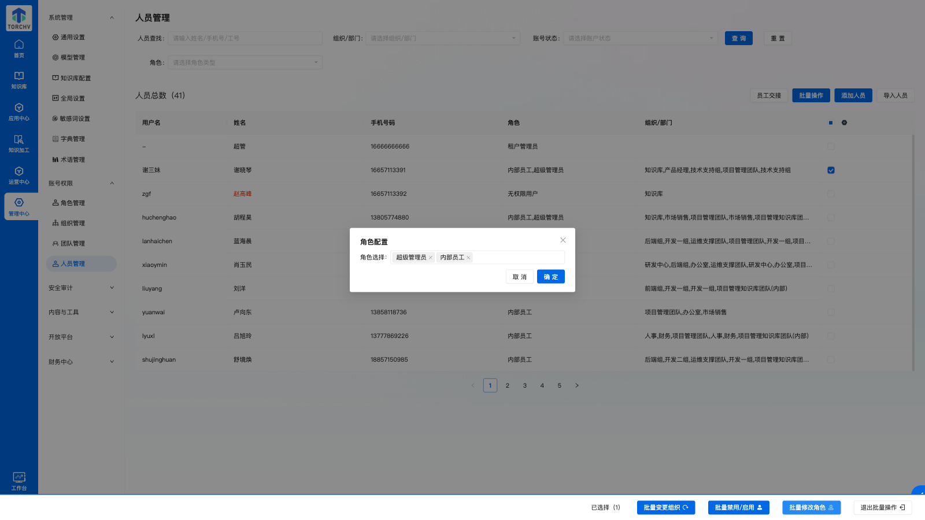Viewport: 925px width, 520px height.
Task: Open 知识库 from the left navigation sidebar
Action: (x=18, y=80)
